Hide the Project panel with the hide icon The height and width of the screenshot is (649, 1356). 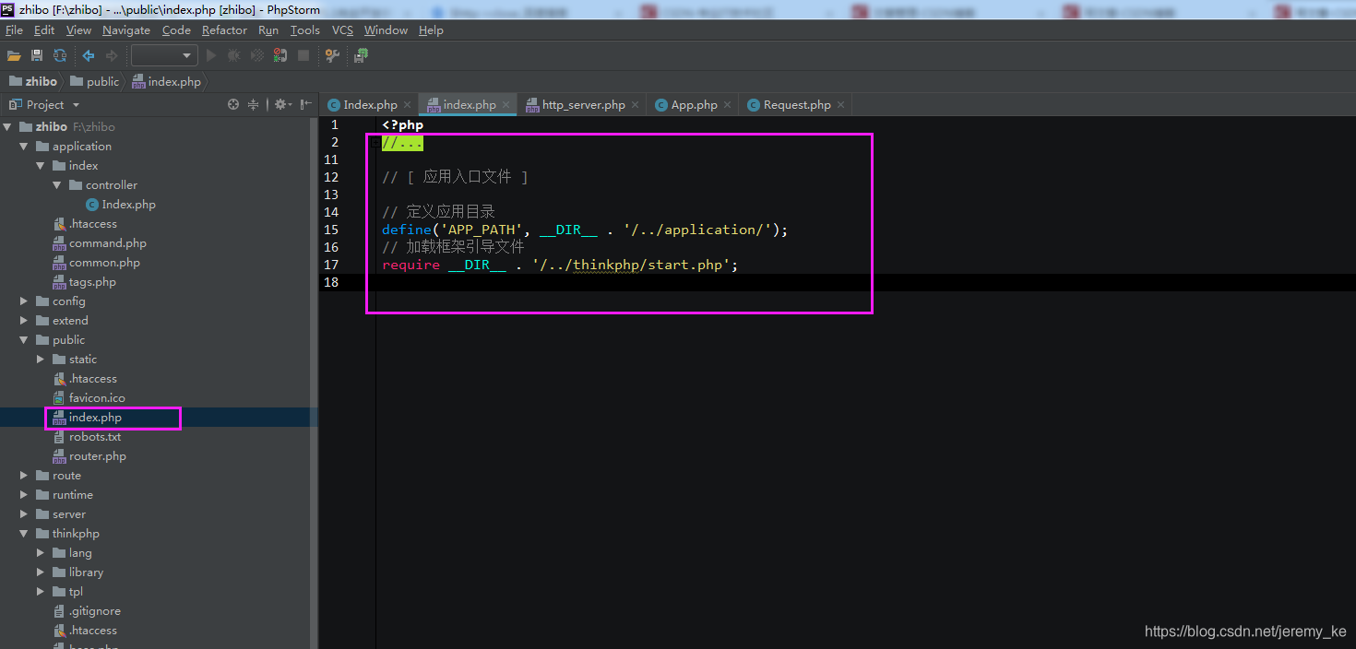click(x=306, y=105)
